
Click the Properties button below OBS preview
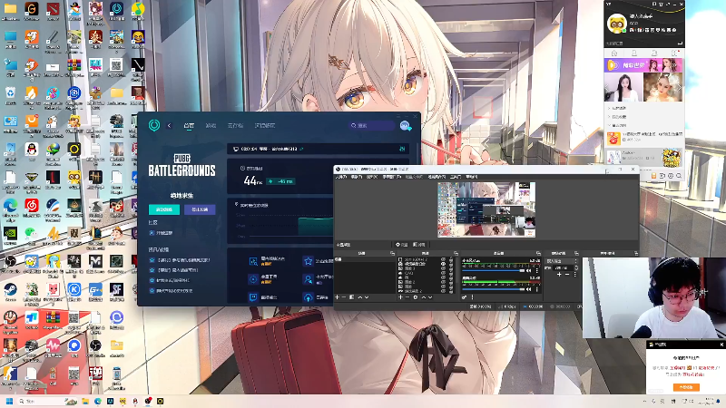click(x=401, y=244)
